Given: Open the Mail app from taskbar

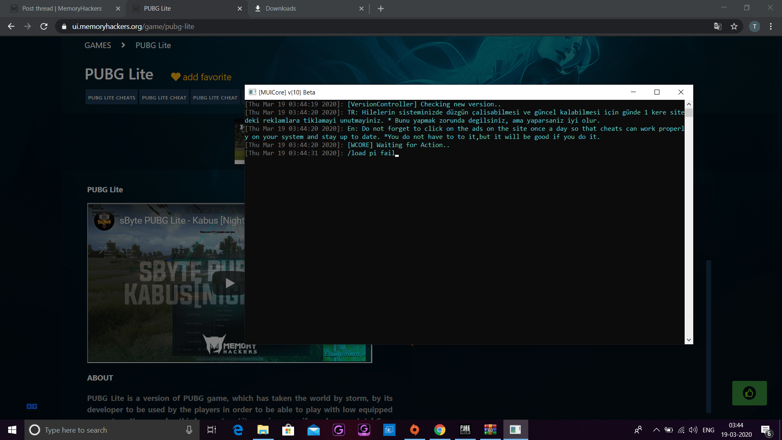Looking at the screenshot, I should coord(314,430).
